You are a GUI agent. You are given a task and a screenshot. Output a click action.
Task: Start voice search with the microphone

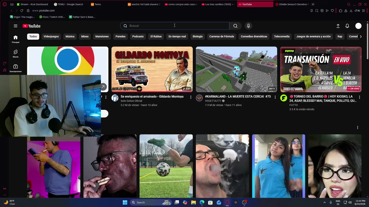click(248, 26)
